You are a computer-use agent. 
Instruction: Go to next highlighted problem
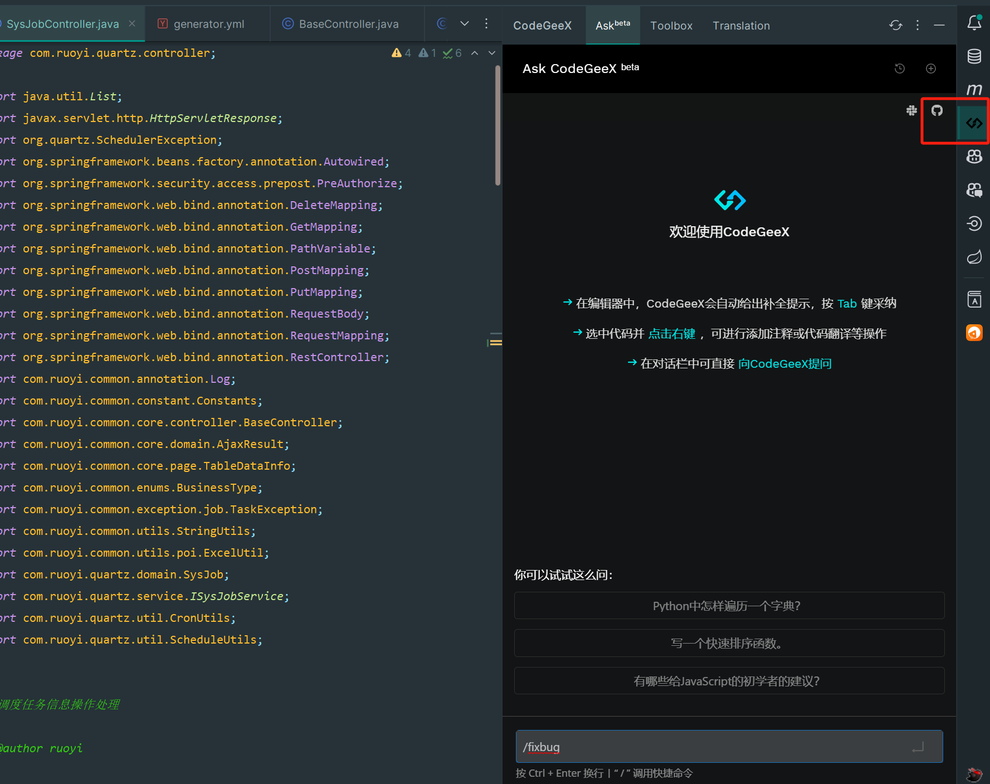click(492, 53)
